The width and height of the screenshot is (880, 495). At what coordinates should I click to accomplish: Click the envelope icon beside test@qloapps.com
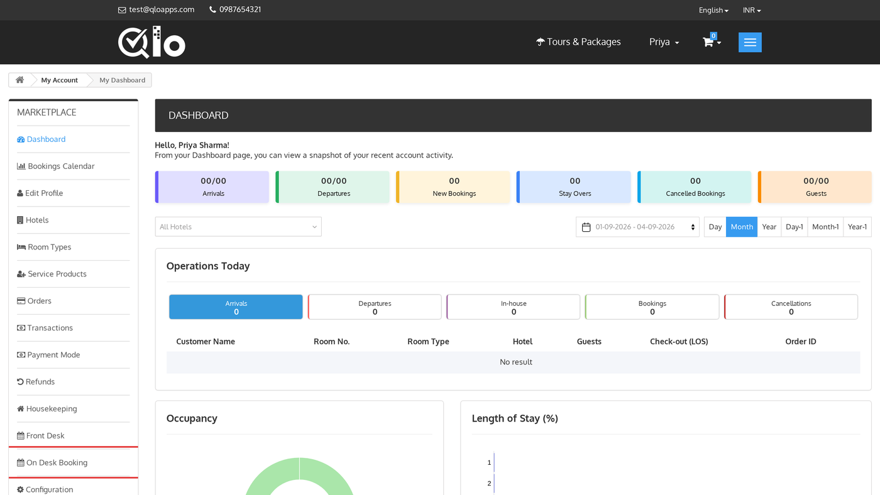(122, 10)
